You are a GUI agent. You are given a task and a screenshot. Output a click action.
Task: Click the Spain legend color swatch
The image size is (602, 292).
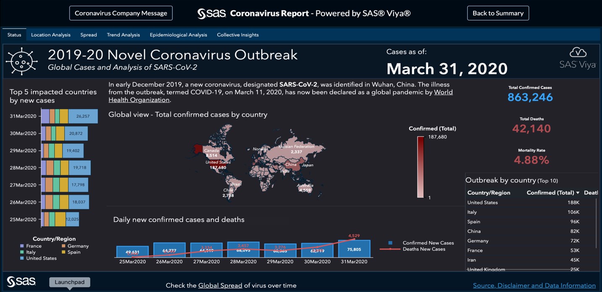point(63,252)
